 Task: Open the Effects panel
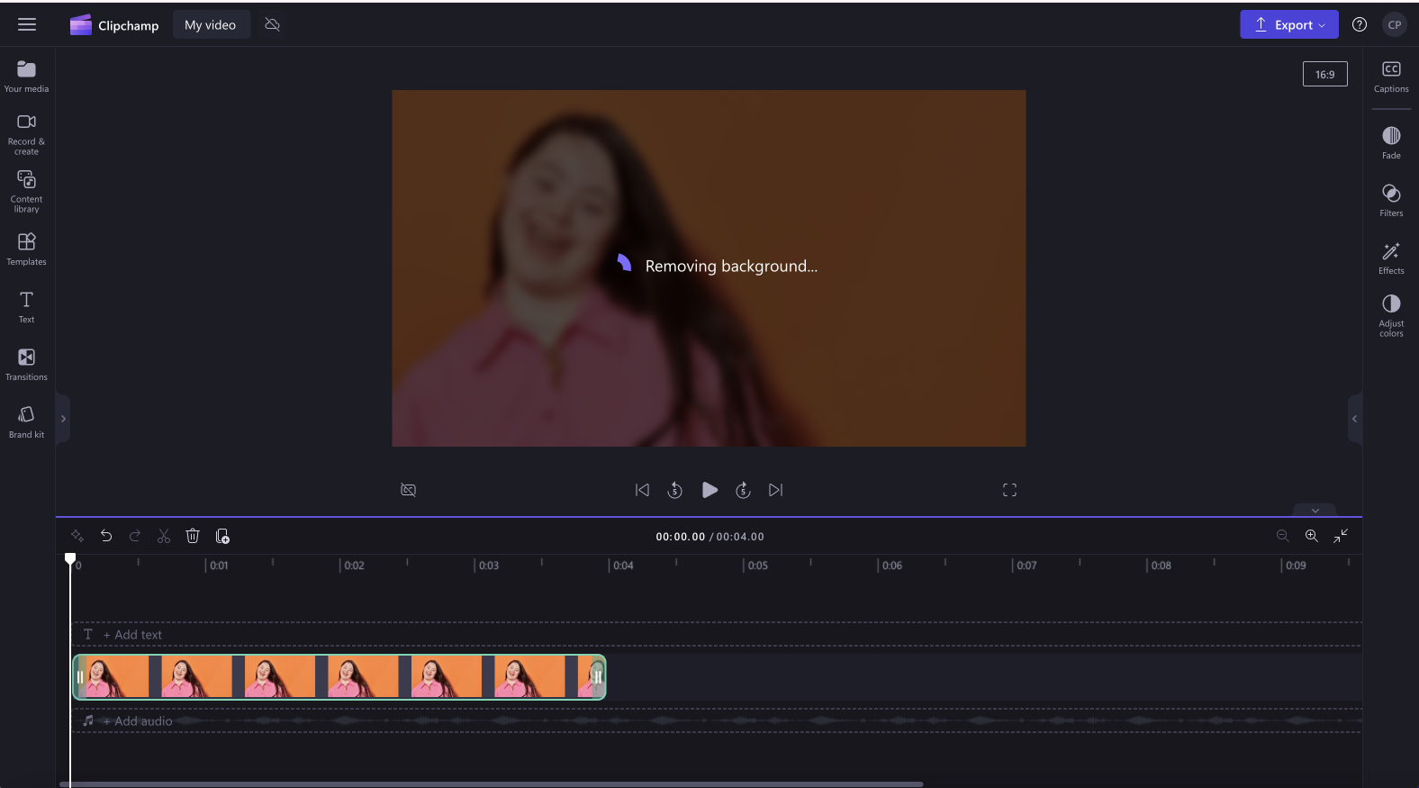tap(1391, 258)
